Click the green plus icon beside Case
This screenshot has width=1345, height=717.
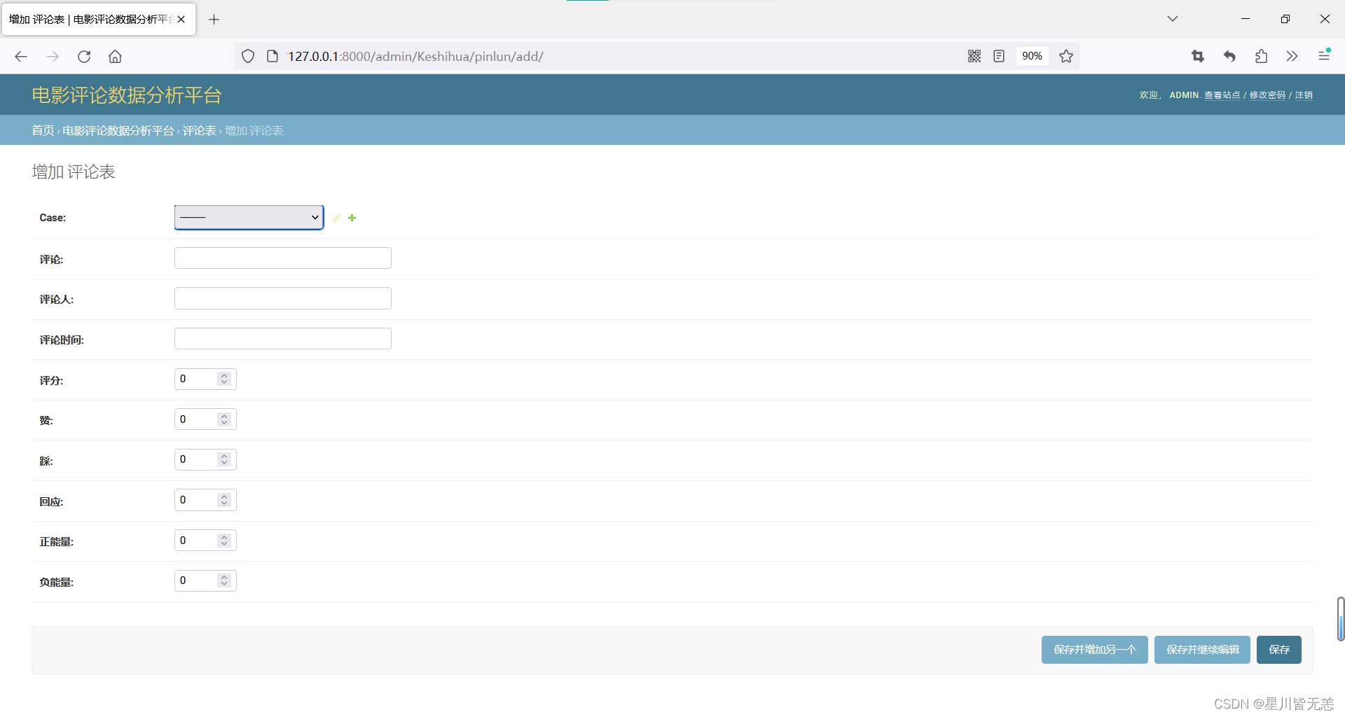(352, 218)
